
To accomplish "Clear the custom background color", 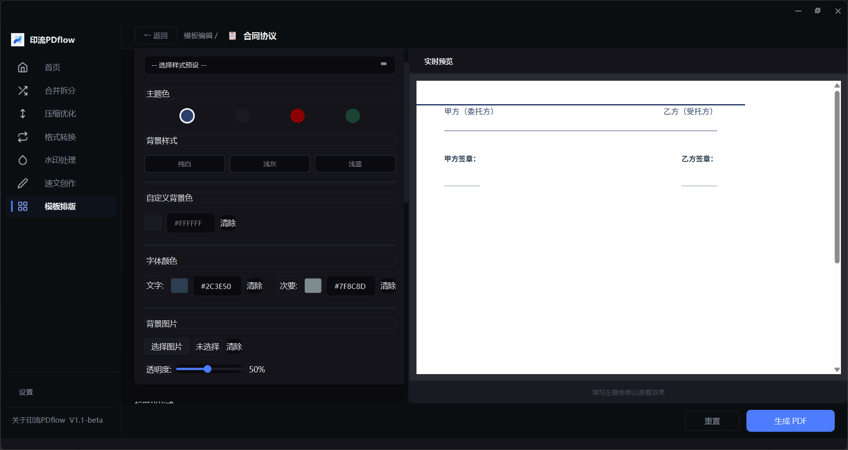I will 228,223.
